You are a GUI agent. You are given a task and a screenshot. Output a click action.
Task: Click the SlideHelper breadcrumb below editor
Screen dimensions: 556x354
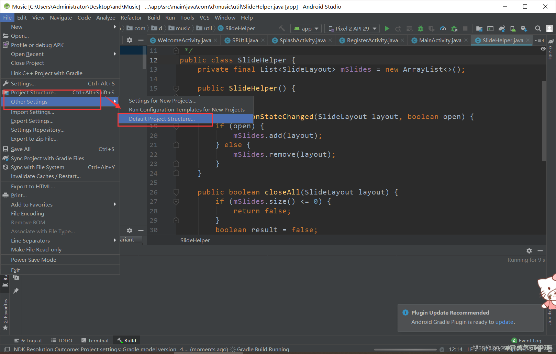[x=195, y=240]
